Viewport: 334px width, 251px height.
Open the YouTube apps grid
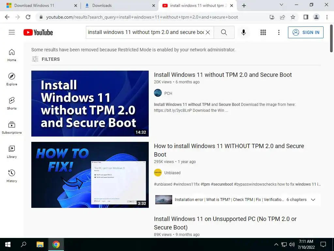pyautogui.click(x=263, y=32)
